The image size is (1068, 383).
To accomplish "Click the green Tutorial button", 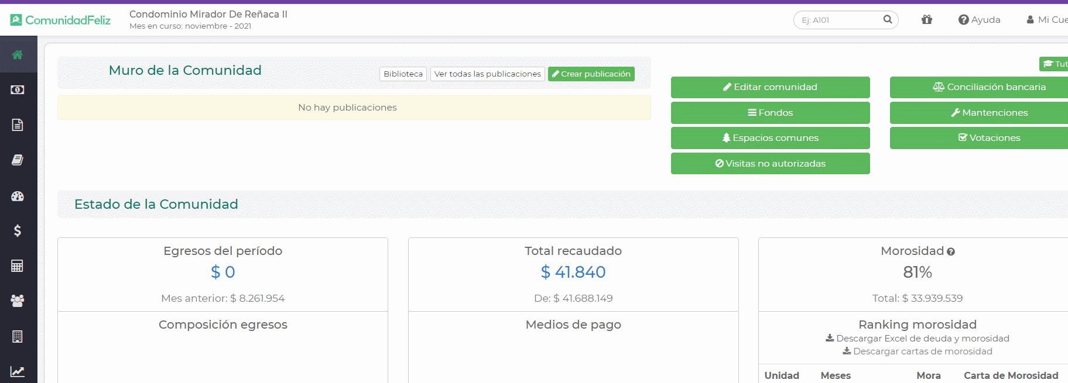I will coord(1054,64).
